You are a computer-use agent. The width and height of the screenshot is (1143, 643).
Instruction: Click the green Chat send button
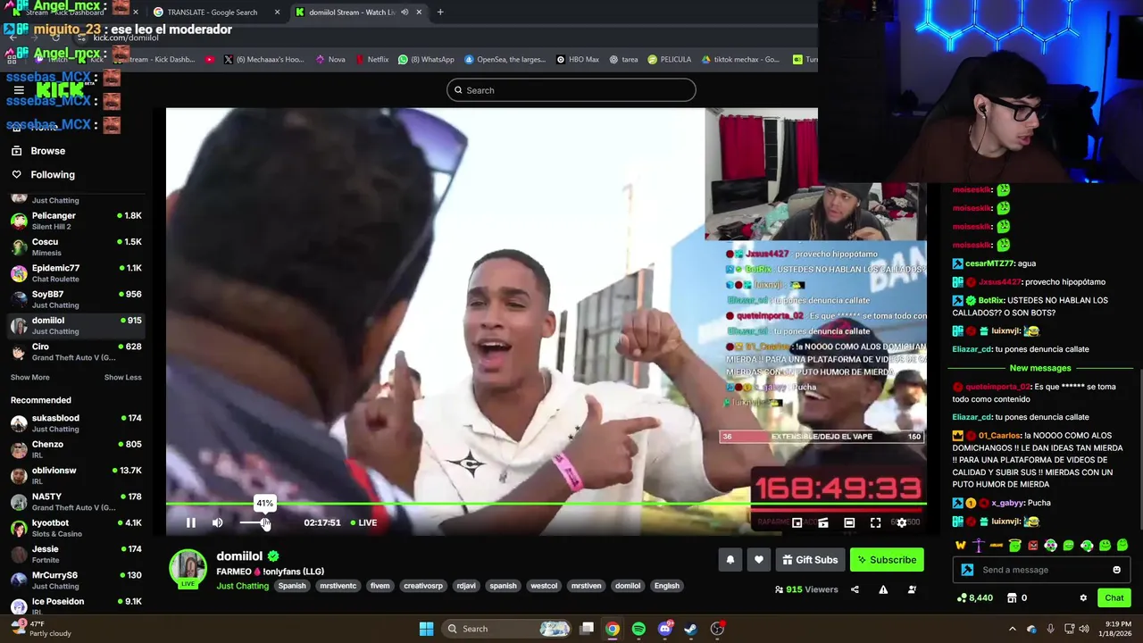1114,597
